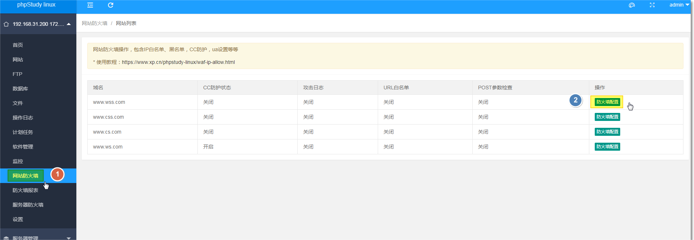Image resolution: width=694 pixels, height=240 pixels.
Task: Open the theme palette icon
Action: point(632,5)
